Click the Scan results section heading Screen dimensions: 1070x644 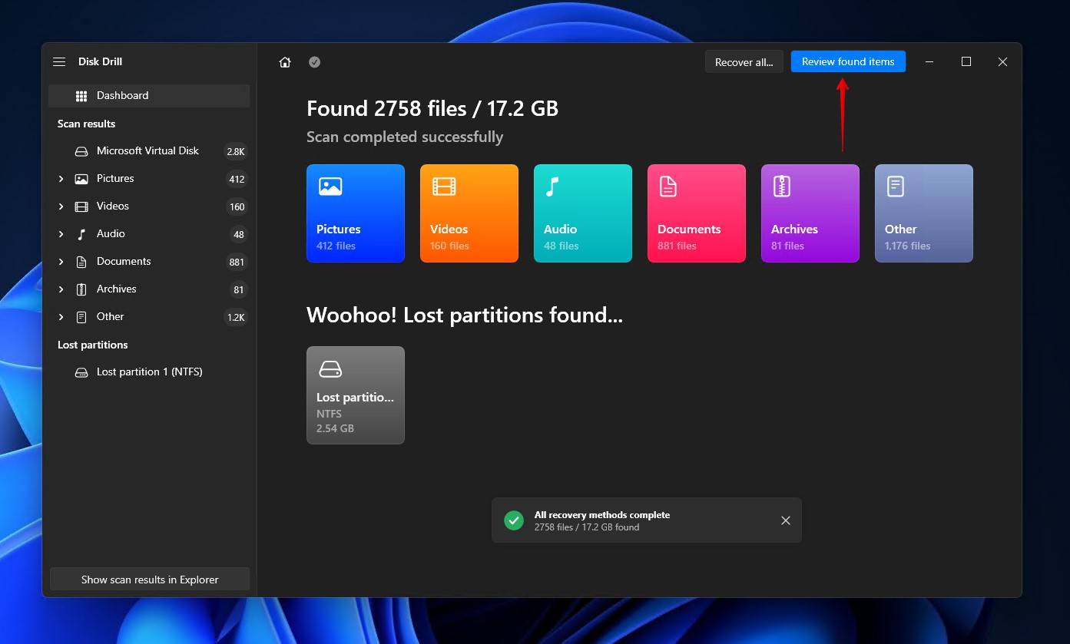point(86,124)
